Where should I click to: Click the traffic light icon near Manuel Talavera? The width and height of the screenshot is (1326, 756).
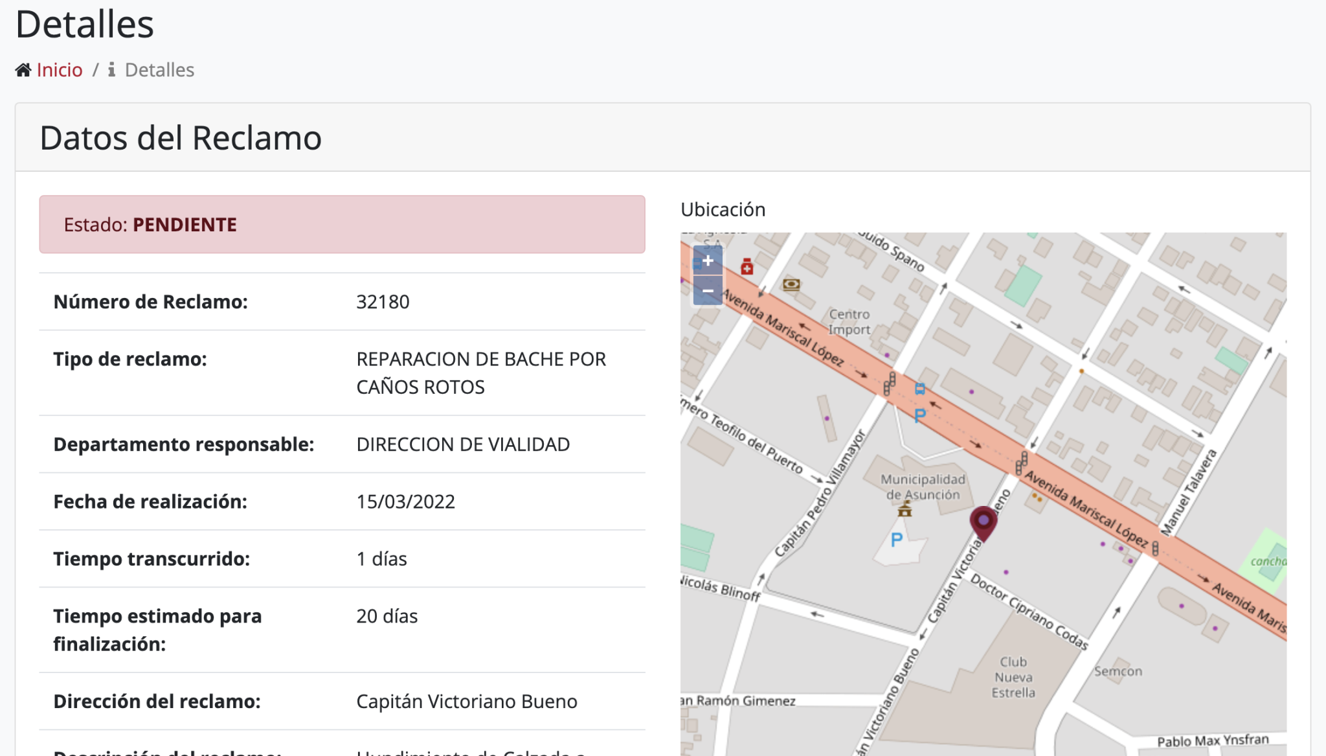(1155, 549)
